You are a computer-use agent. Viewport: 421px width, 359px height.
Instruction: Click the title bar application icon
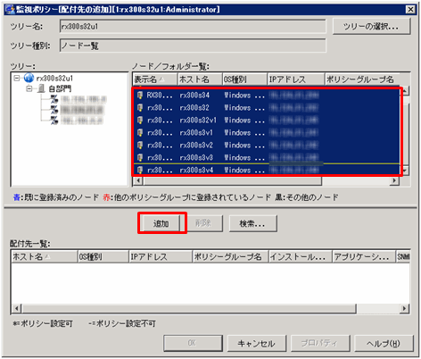tap(10, 10)
